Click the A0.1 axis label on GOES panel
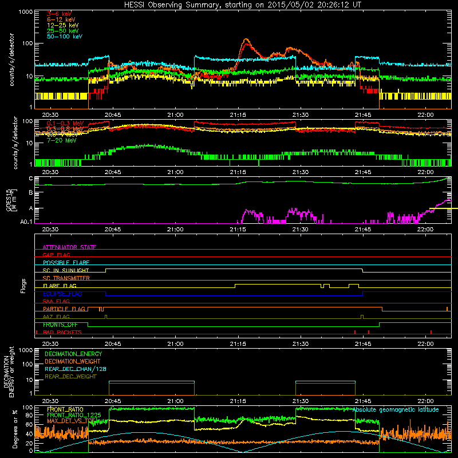Screen dimensions: 458x458 26,222
